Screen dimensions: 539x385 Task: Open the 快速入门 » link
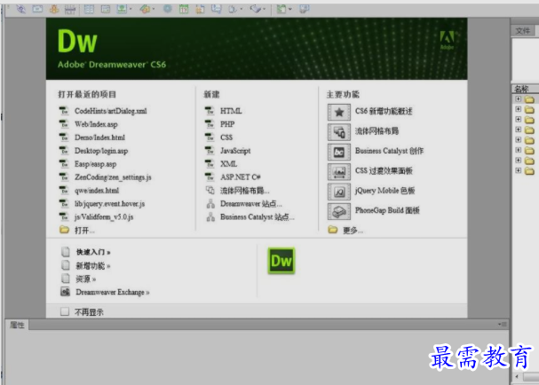tap(93, 252)
